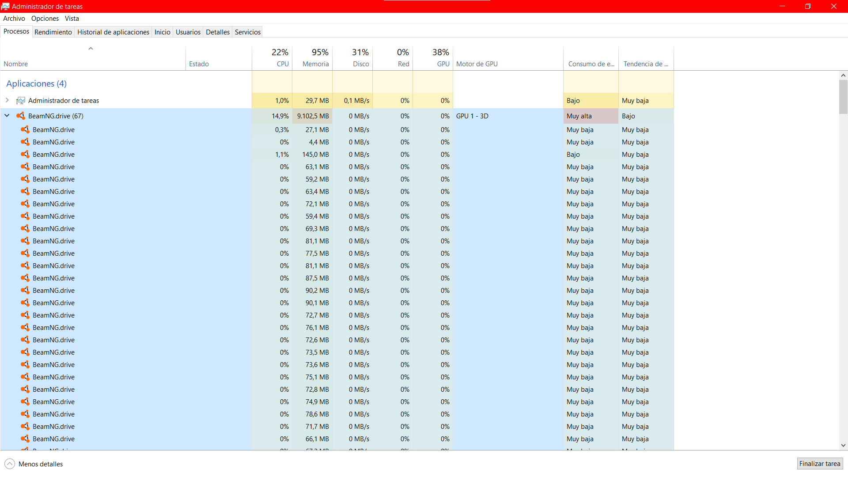Click icon of BeamNG.drive using 66,1 MB
848x477 pixels.
pyautogui.click(x=25, y=439)
